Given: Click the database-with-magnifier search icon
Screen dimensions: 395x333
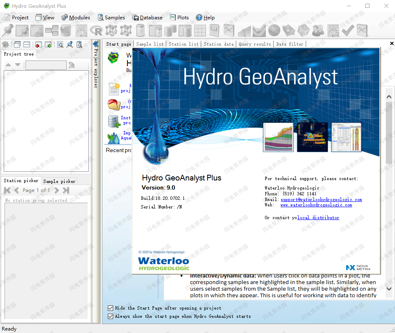Looking at the screenshot, I should point(79,44).
